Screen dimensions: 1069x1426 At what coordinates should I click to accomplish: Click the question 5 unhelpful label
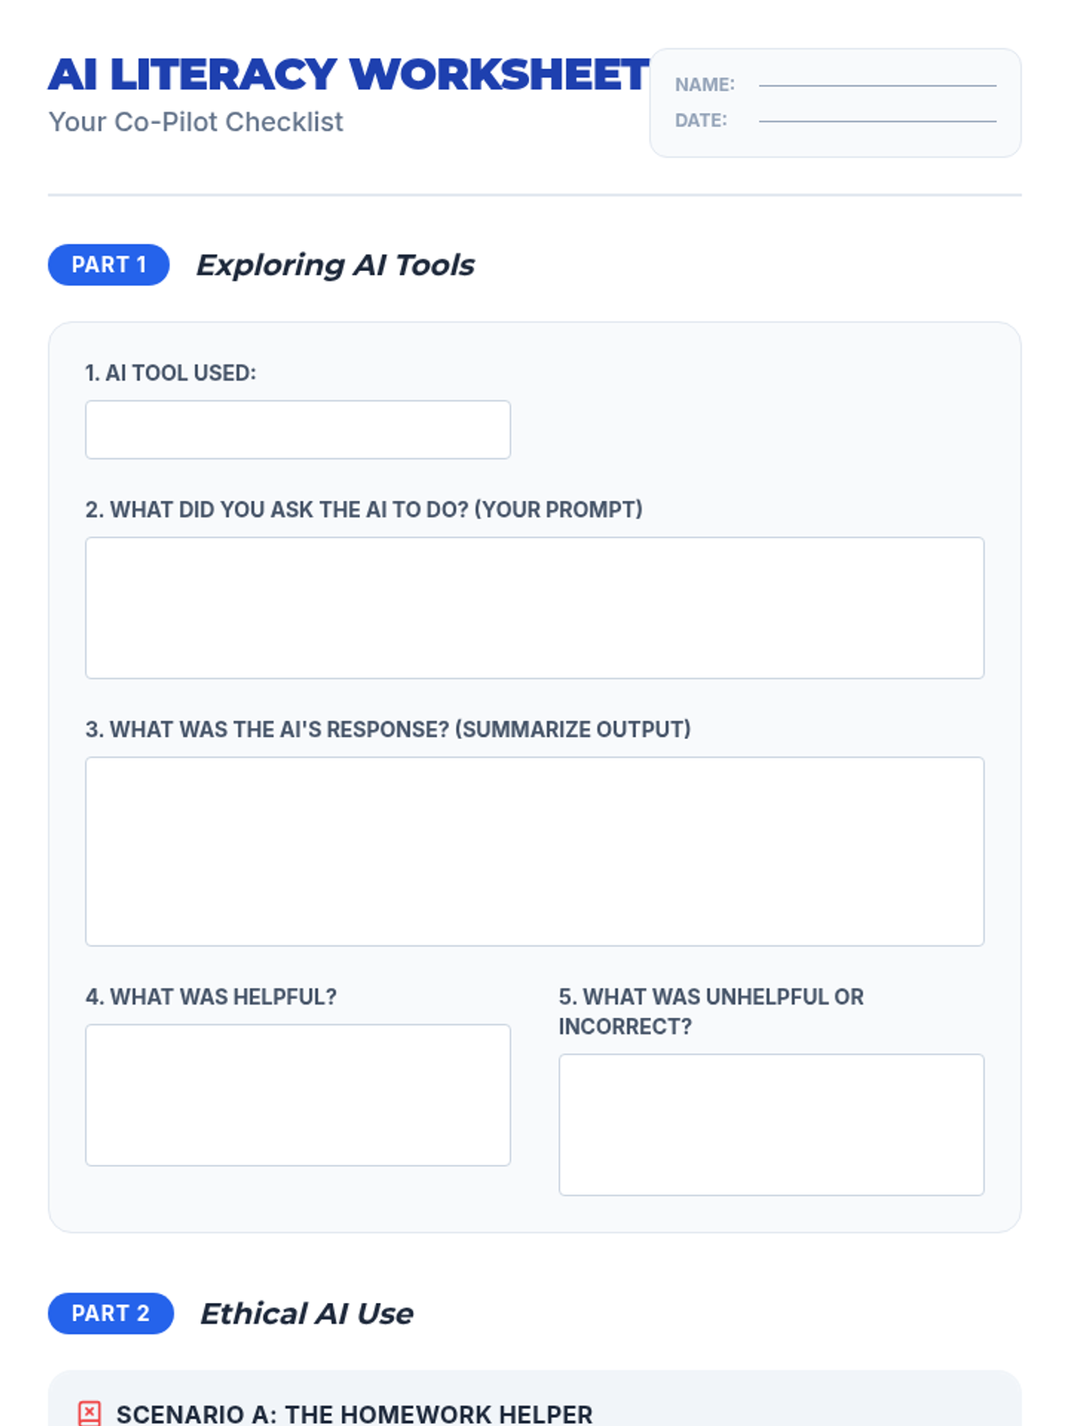point(711,1011)
